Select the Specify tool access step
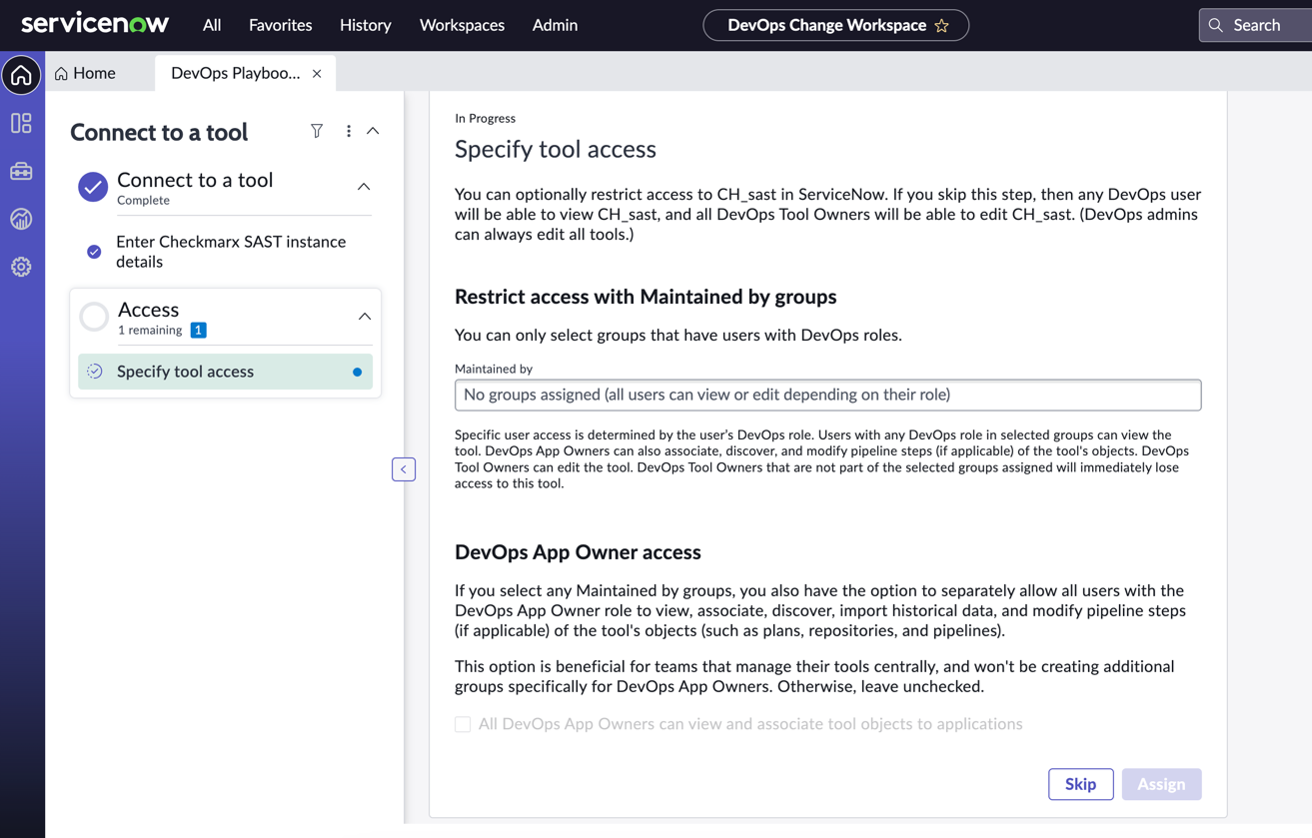The height and width of the screenshot is (838, 1312). click(x=226, y=372)
